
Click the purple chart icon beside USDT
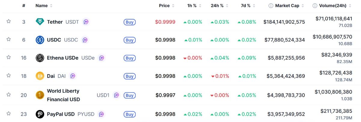86,22
